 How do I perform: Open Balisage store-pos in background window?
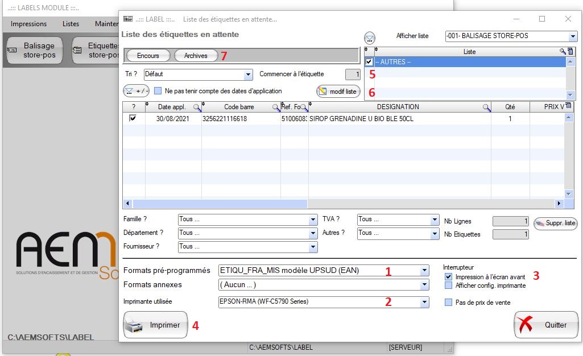coord(33,50)
